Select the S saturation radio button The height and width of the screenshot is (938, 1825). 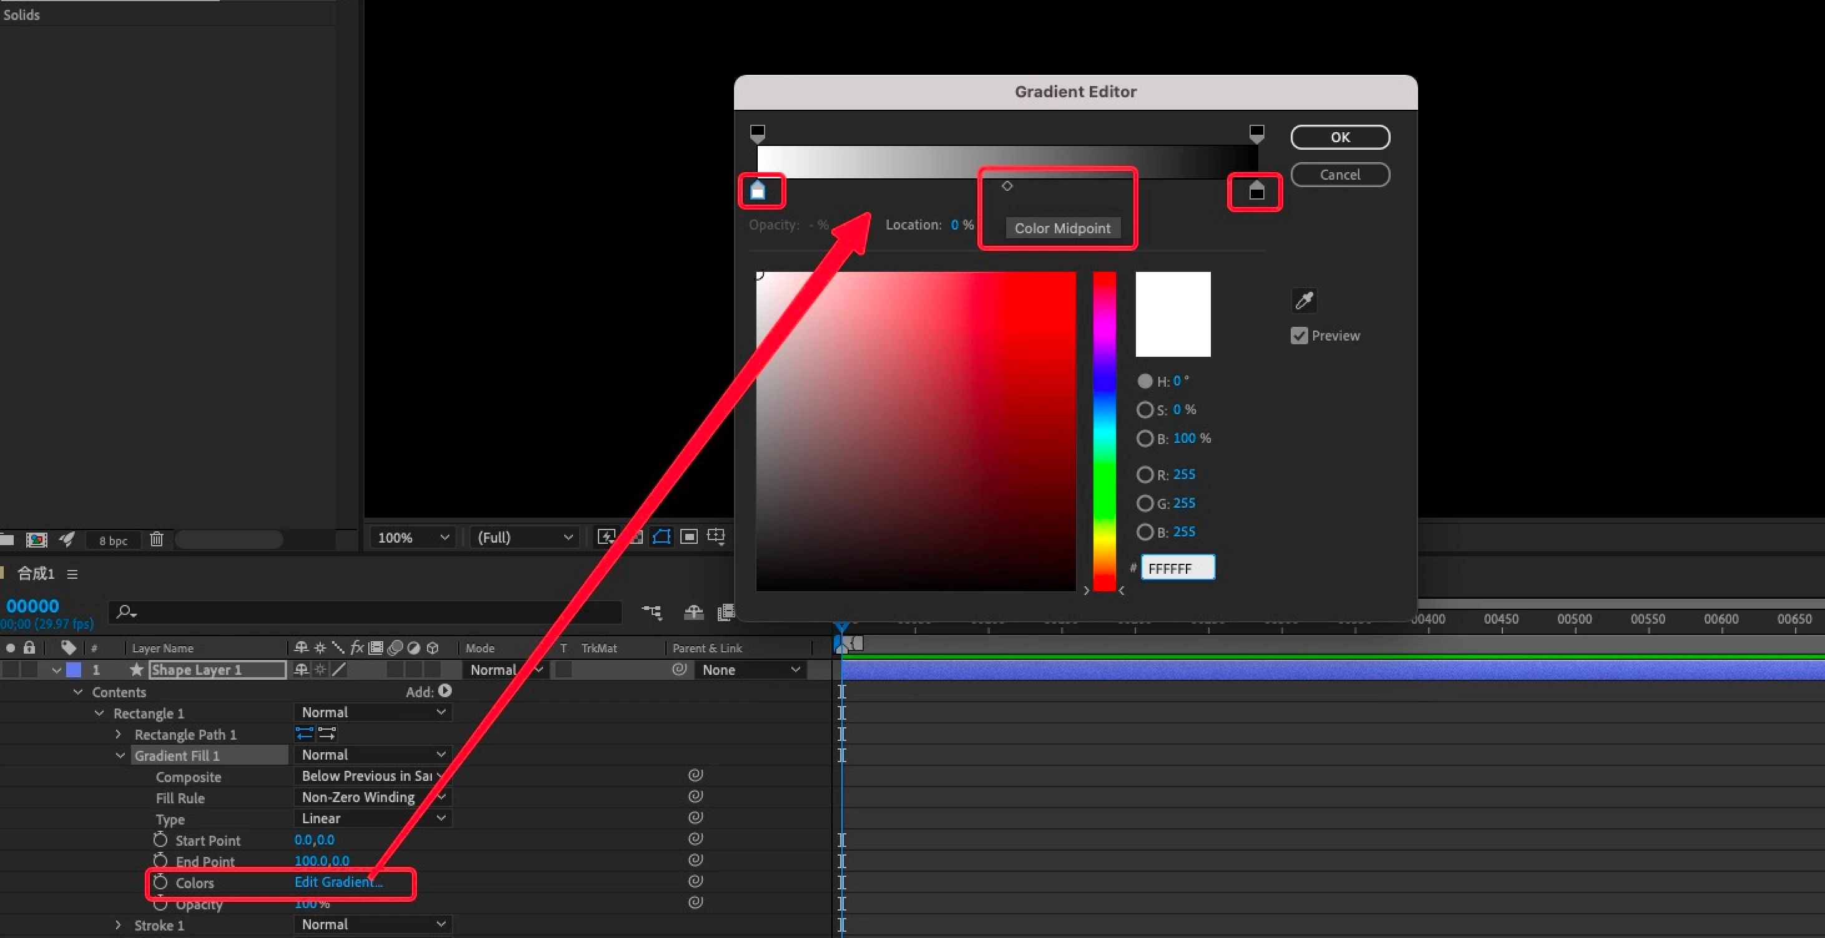(1145, 410)
